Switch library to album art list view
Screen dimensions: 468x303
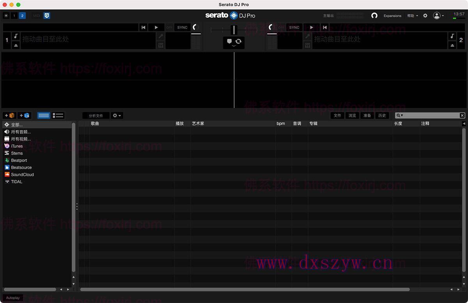[58, 115]
